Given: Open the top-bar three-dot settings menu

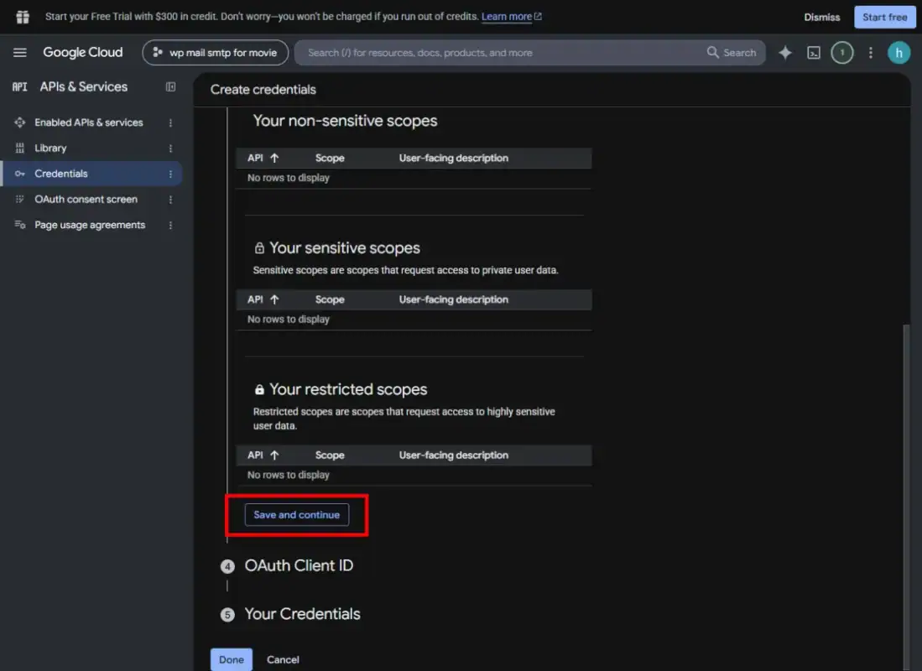Looking at the screenshot, I should pos(870,53).
